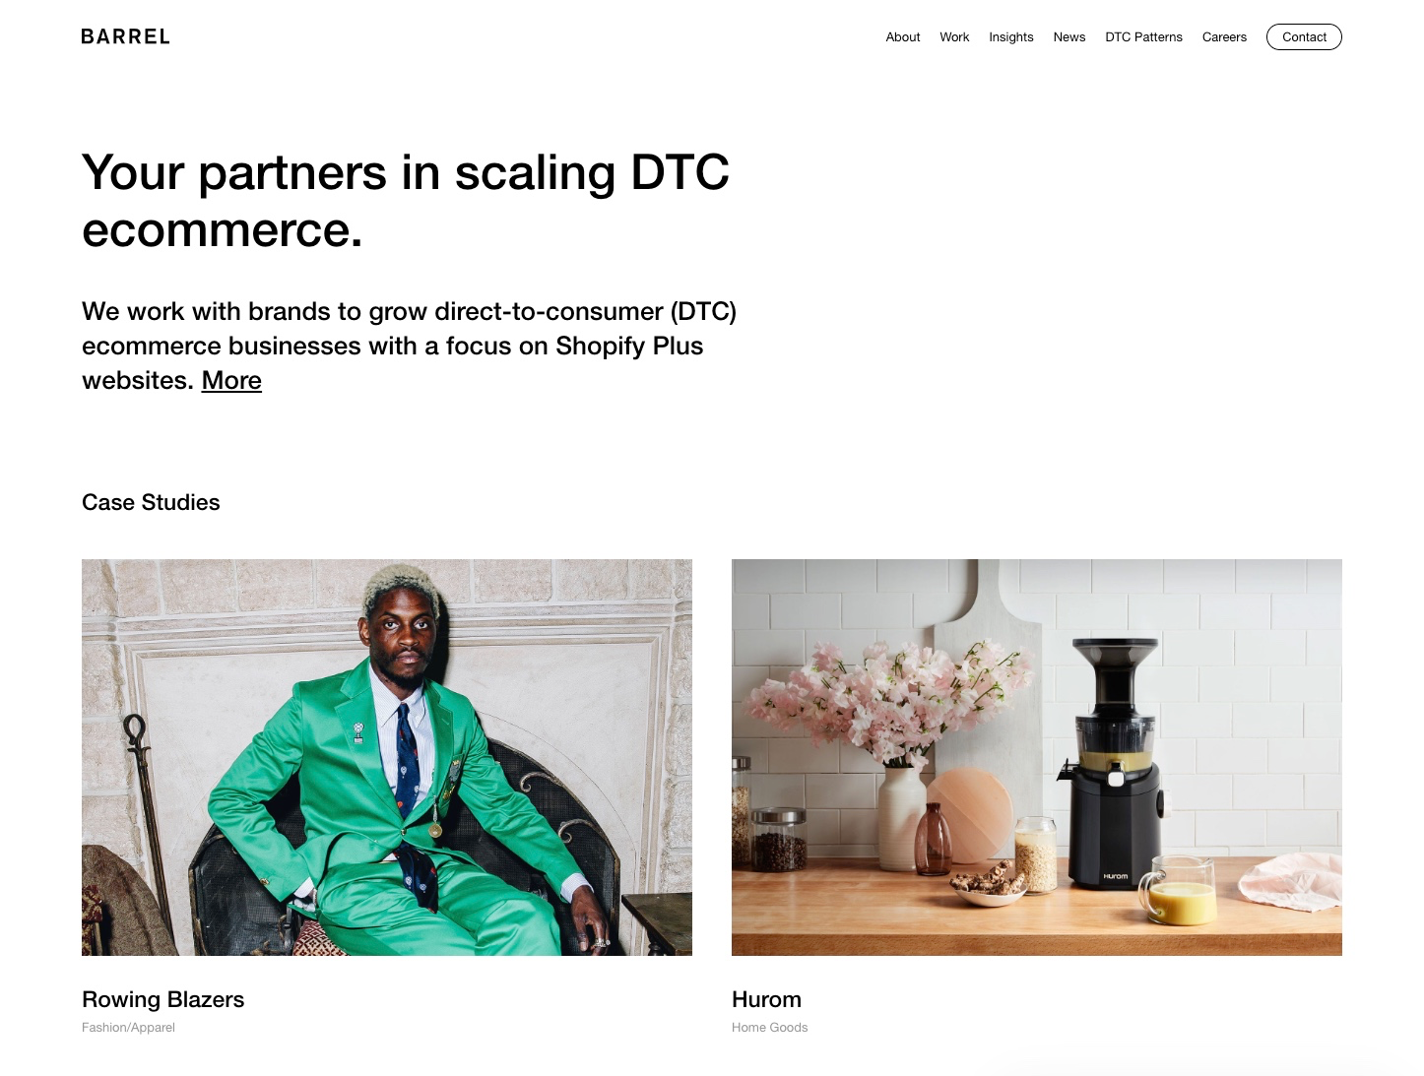Select the Home Goods category label
Viewport: 1424px width, 1076px height.
[x=769, y=1028]
